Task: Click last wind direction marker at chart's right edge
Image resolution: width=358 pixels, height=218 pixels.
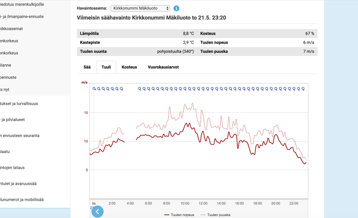Action: pyautogui.click(x=303, y=89)
